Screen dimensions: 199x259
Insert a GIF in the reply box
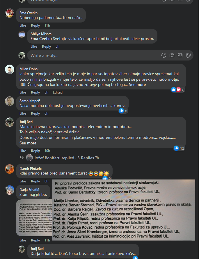180,55
